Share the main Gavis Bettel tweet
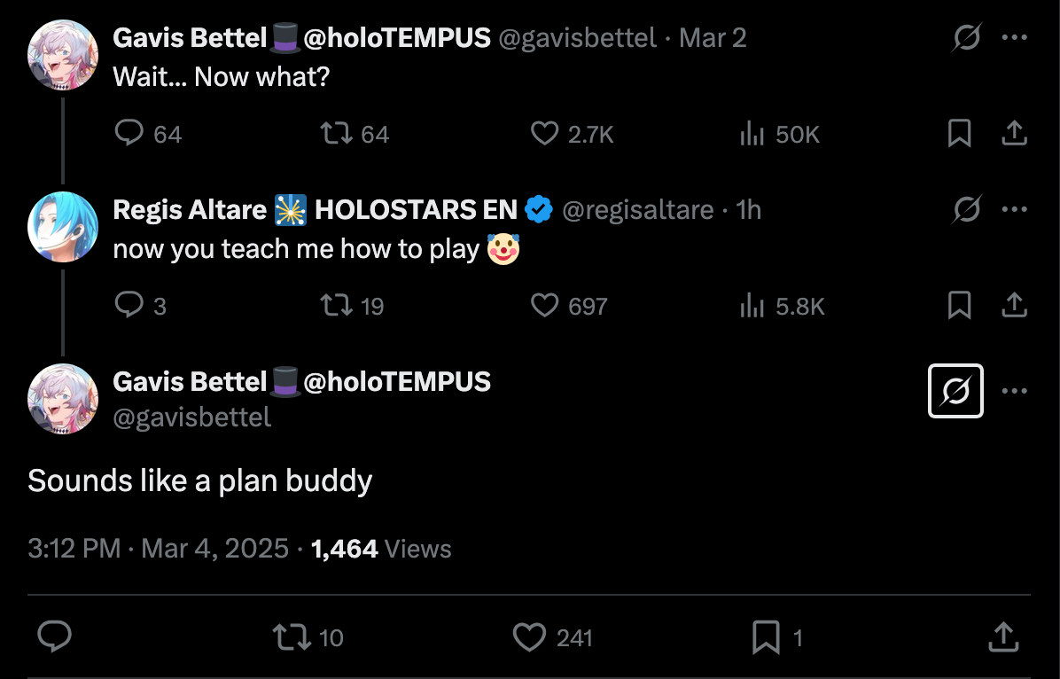 pyautogui.click(x=1002, y=637)
